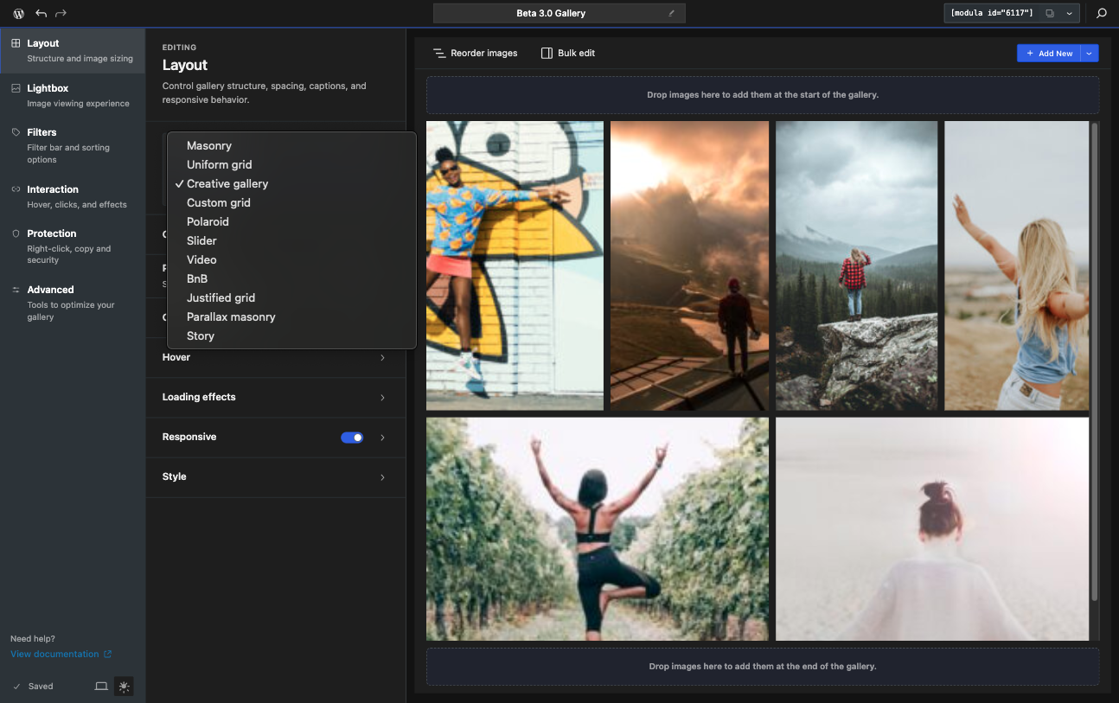The width and height of the screenshot is (1119, 703).
Task: Click the Saved status indicator
Action: coord(34,687)
